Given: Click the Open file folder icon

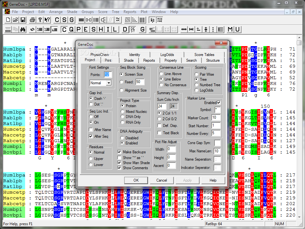Looking at the screenshot, I should [x=15, y=20].
